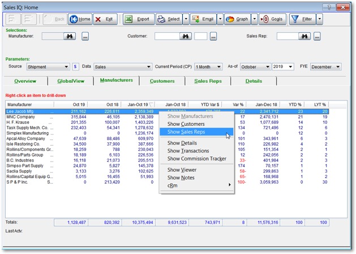Screen dimensions: 356x254
Task: Choose Show Notes in context menu
Action: click(196, 177)
